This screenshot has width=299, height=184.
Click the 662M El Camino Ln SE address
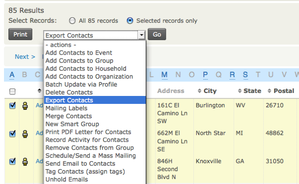click(x=172, y=141)
